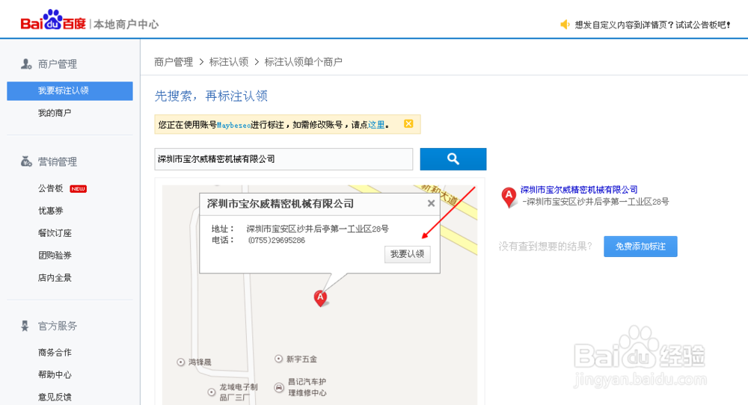Click the 营销管理 sidebar heading
748x405 pixels.
(58, 161)
